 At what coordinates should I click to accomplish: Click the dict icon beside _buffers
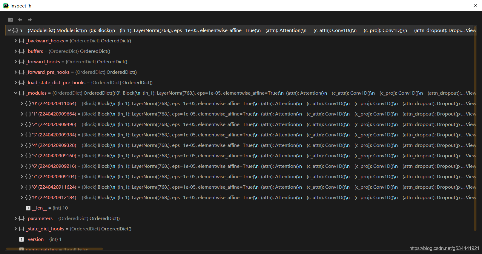click(22, 51)
